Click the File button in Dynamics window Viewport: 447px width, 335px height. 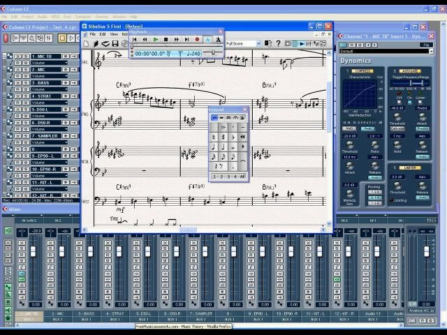(425, 45)
